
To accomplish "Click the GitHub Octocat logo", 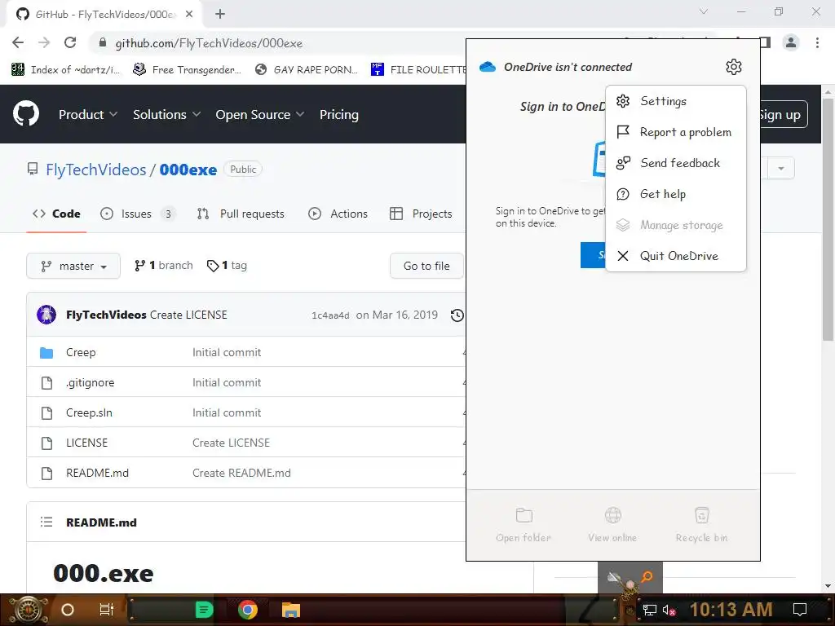I will (x=25, y=113).
